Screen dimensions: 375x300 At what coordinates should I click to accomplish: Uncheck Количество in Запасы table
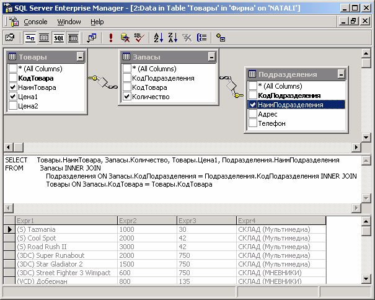click(126, 97)
